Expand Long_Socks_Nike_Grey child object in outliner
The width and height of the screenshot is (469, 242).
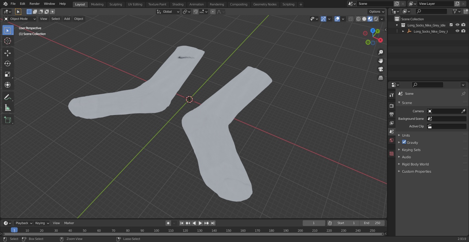(403, 31)
